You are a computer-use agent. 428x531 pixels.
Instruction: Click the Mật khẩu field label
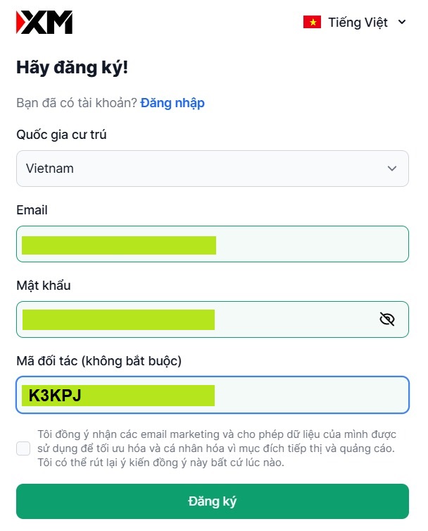[44, 286]
